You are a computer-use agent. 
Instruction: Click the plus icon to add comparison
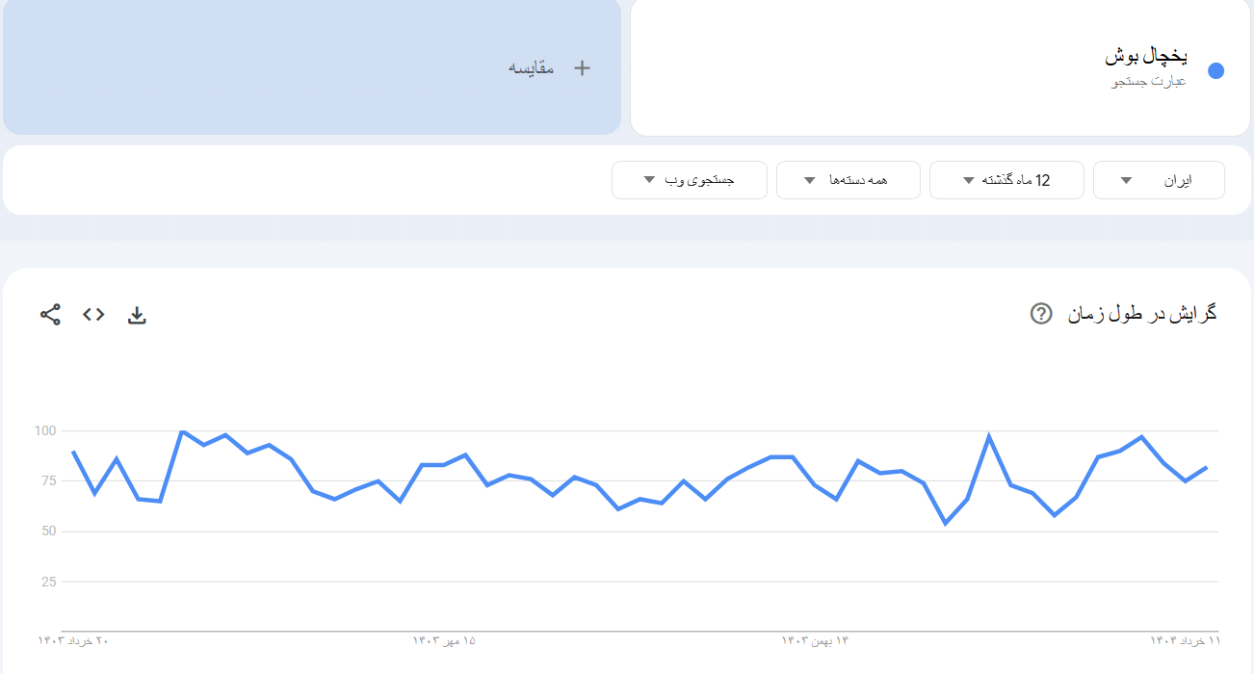point(582,67)
